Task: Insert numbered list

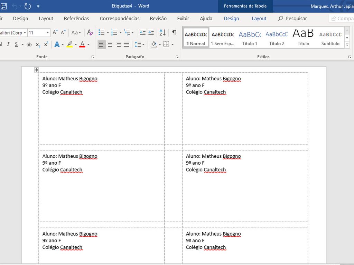Action: coord(114,32)
